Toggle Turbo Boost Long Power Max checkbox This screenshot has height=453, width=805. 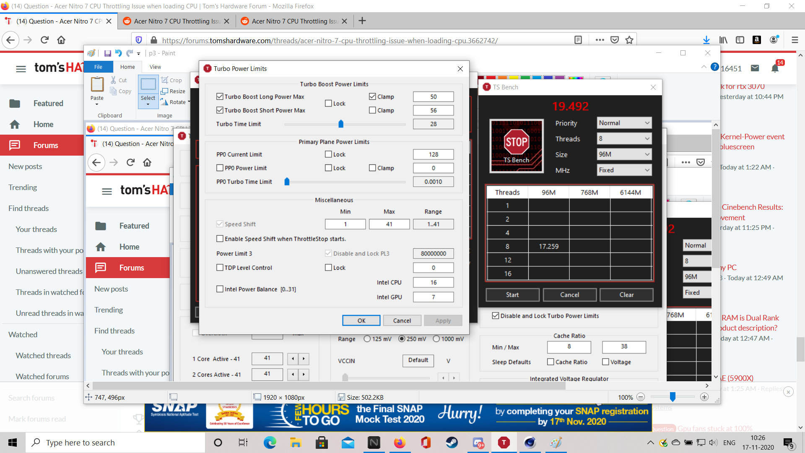(x=220, y=96)
